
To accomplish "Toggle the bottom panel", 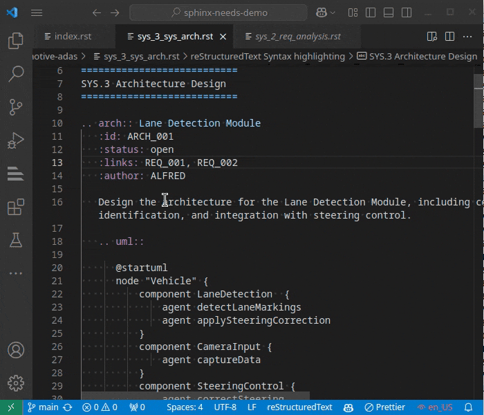I will [389, 12].
